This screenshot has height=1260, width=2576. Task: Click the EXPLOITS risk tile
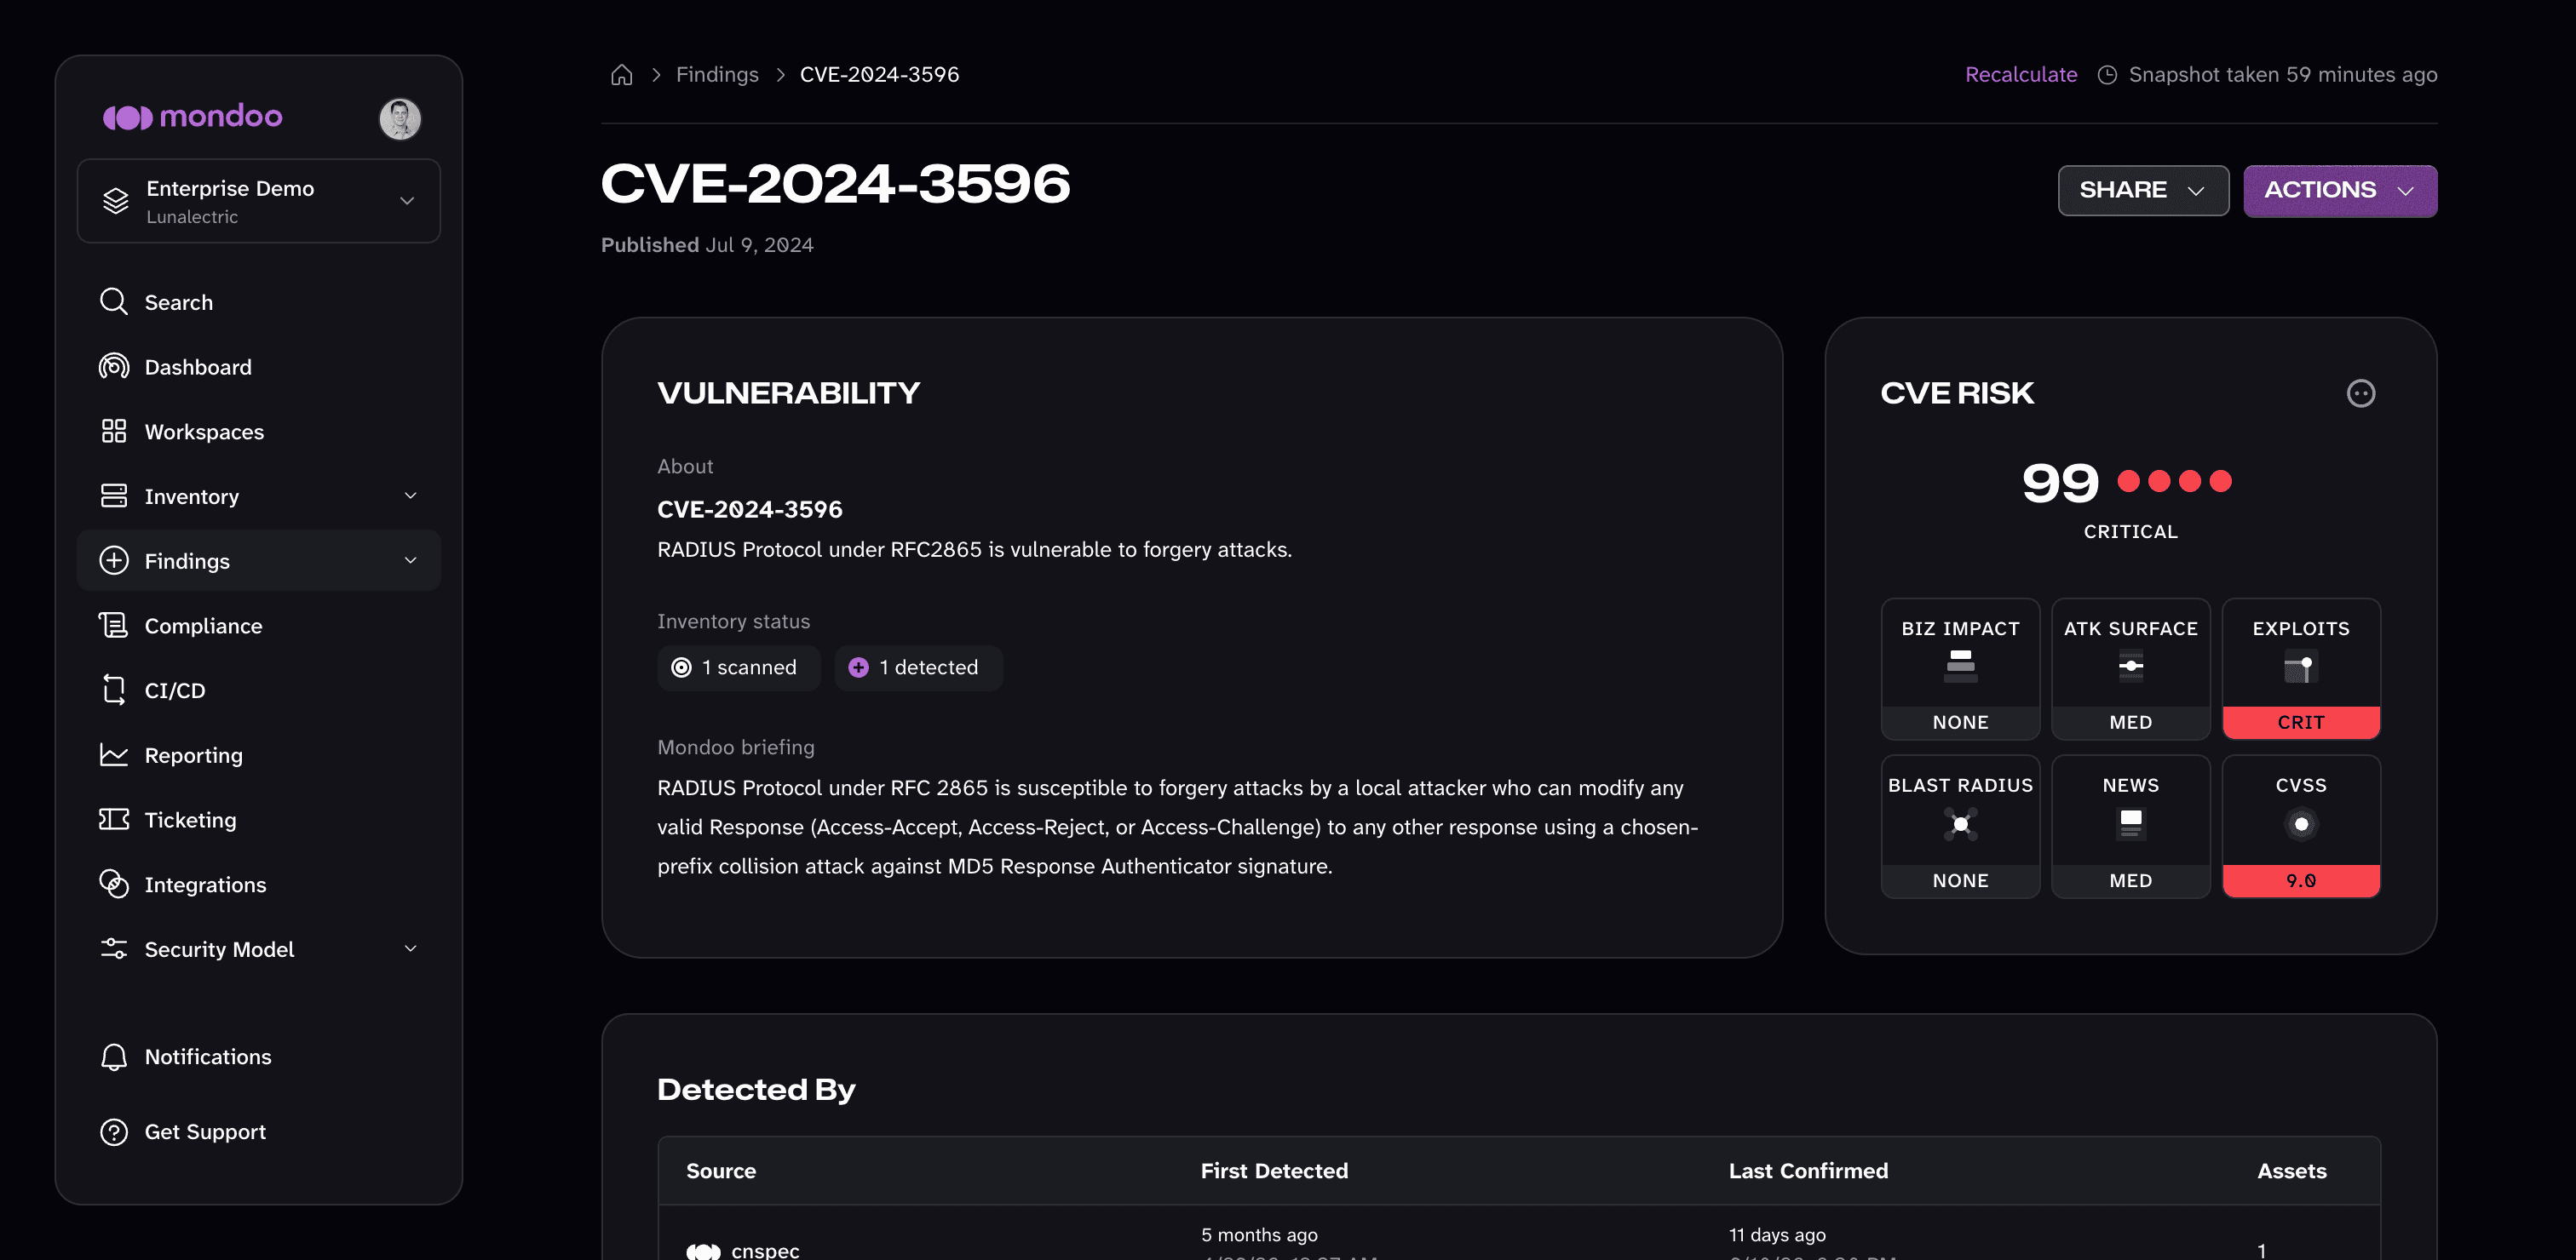2300,669
